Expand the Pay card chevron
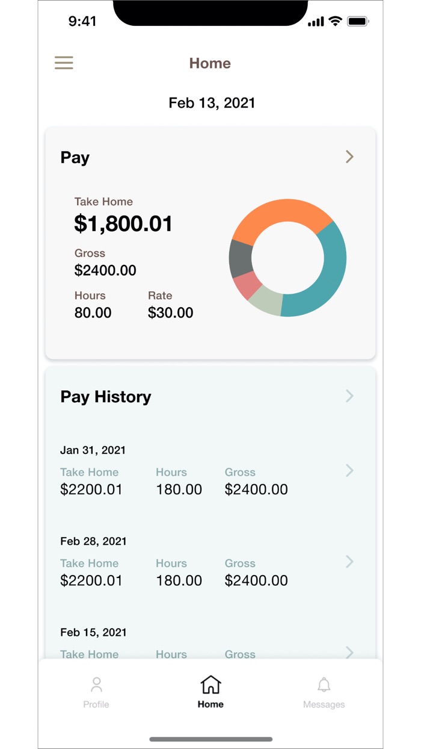 pos(349,157)
